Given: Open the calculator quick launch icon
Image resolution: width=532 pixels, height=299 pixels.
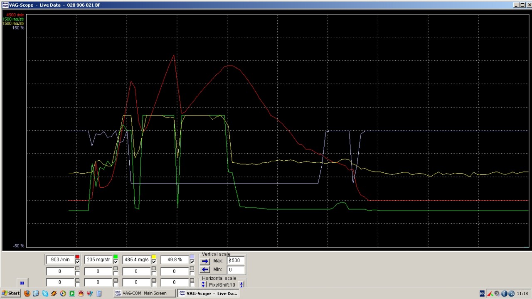Looking at the screenshot, I should pos(99,293).
